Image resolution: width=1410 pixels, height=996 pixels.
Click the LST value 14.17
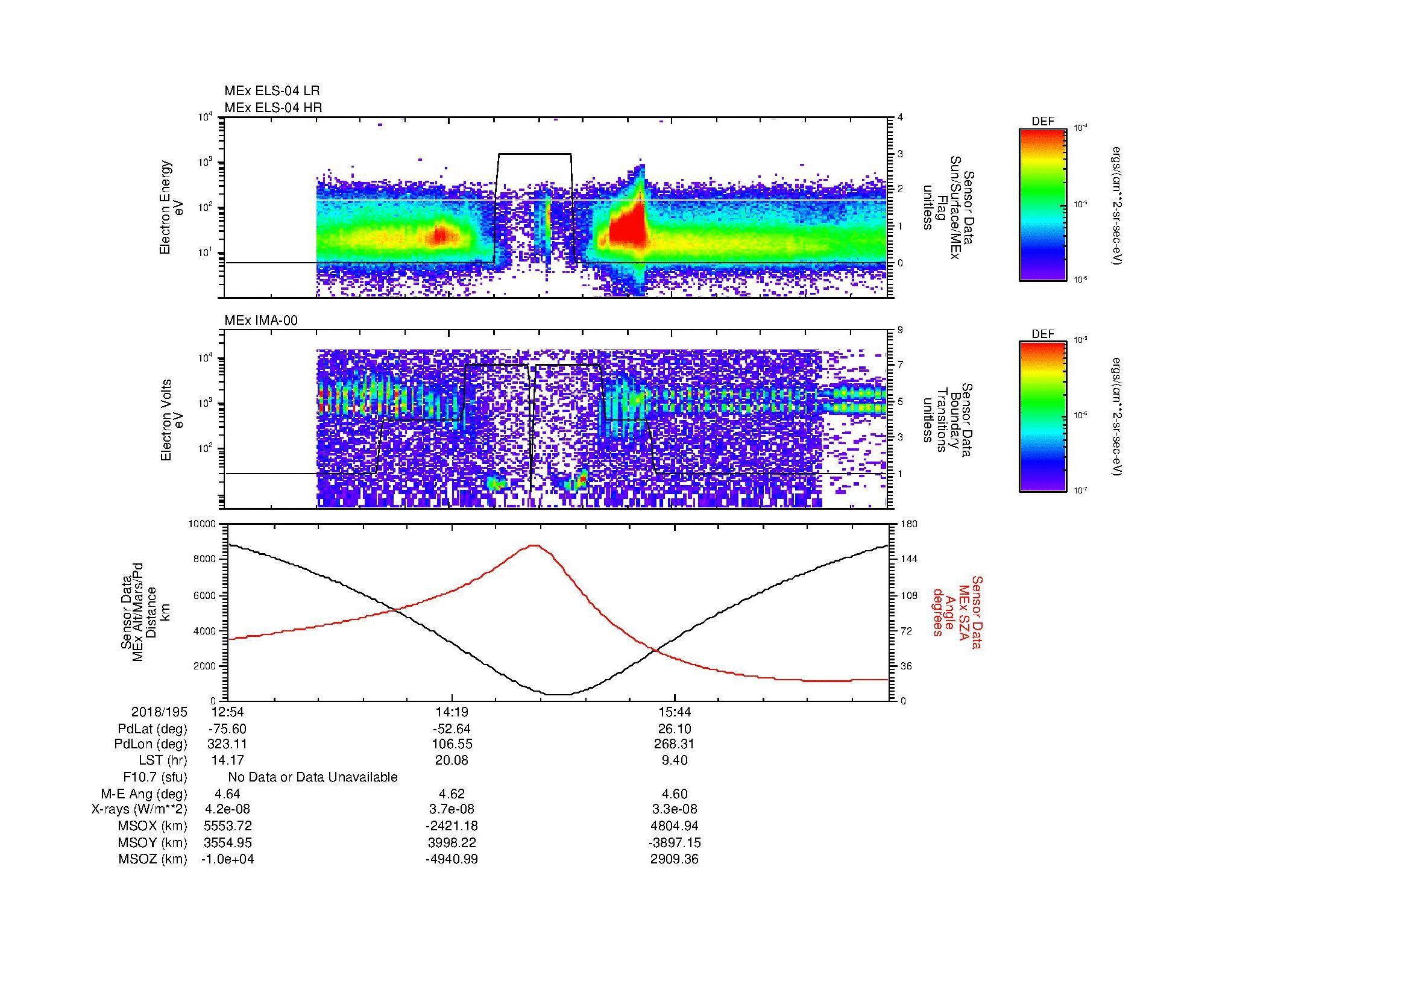(227, 760)
